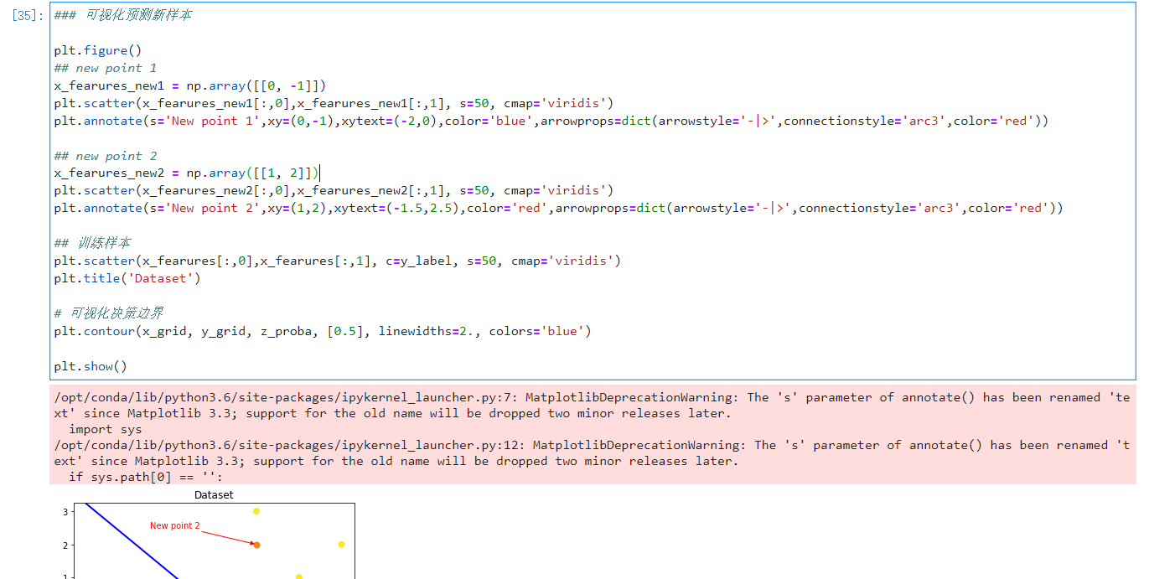This screenshot has width=1149, height=579.
Task: Click the plt.contour line
Action: tap(323, 331)
